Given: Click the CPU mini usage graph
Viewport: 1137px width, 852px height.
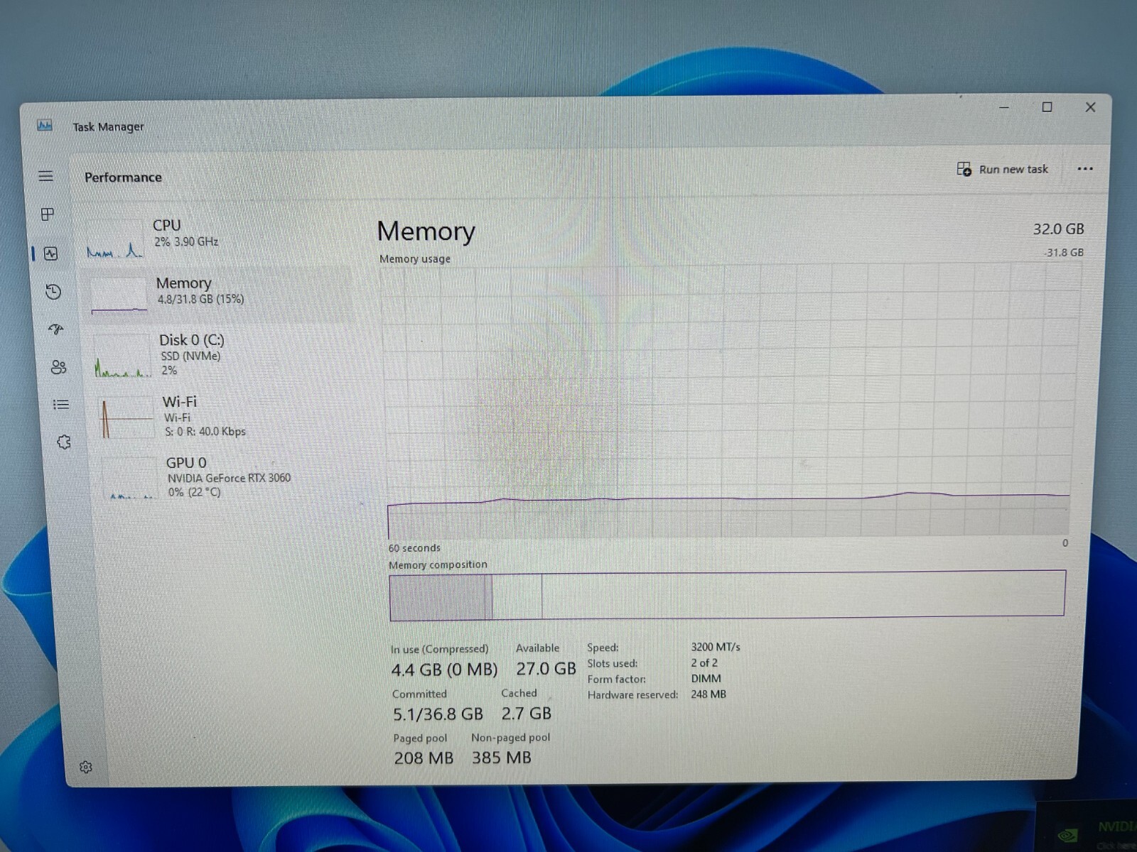Looking at the screenshot, I should pos(115,240).
